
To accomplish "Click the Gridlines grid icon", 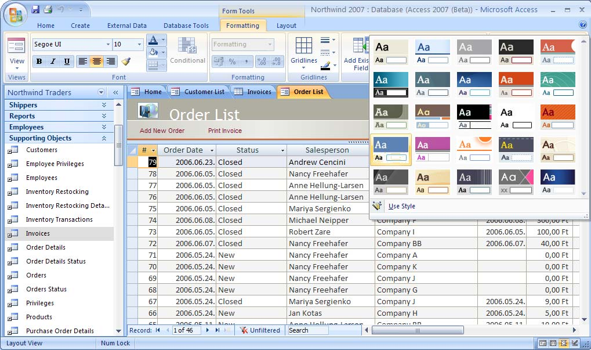I will pos(303,46).
